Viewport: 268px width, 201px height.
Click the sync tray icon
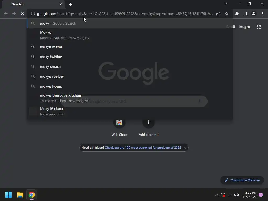pos(223,195)
